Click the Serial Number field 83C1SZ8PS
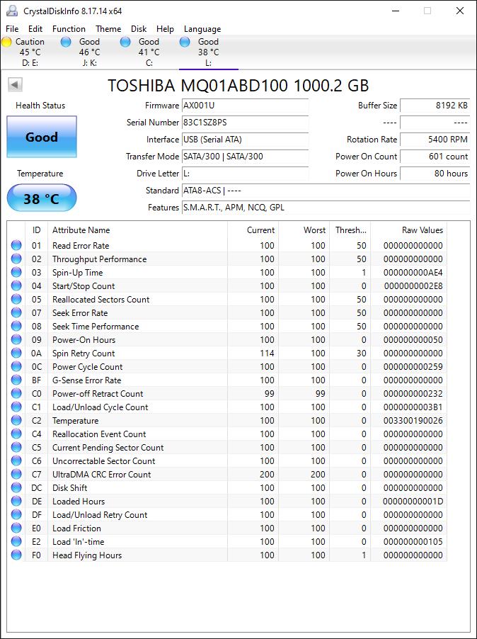 (245, 123)
